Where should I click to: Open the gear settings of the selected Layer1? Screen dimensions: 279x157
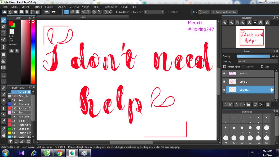pos(272,90)
